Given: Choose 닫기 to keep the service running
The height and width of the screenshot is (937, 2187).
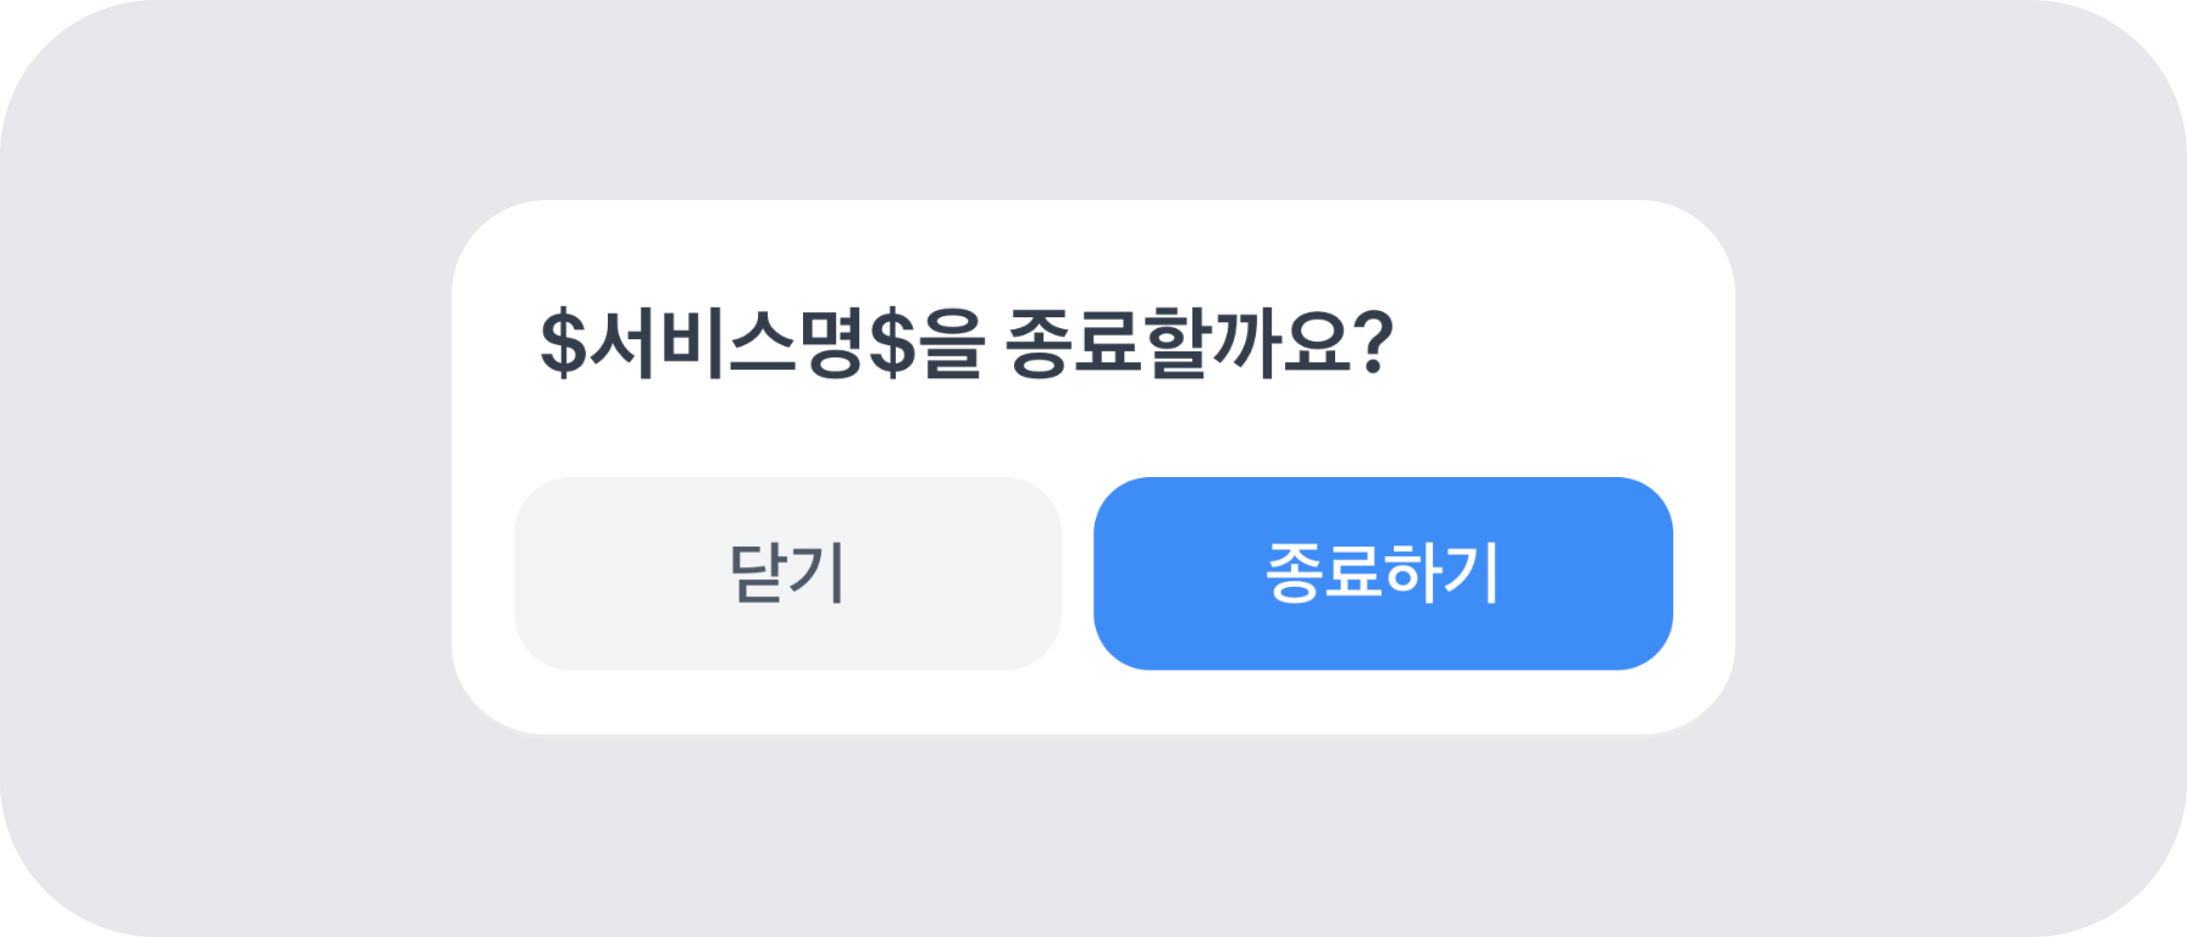Looking at the screenshot, I should click(x=787, y=574).
